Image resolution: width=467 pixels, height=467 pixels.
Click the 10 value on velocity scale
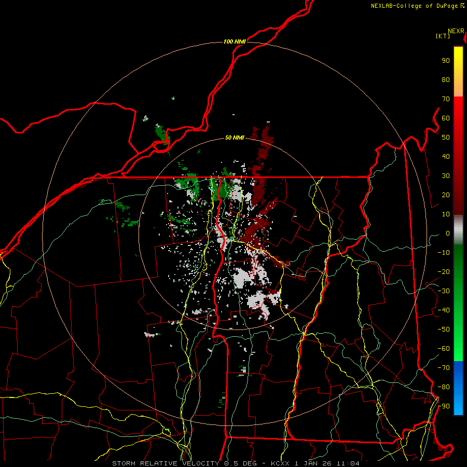[x=446, y=214]
